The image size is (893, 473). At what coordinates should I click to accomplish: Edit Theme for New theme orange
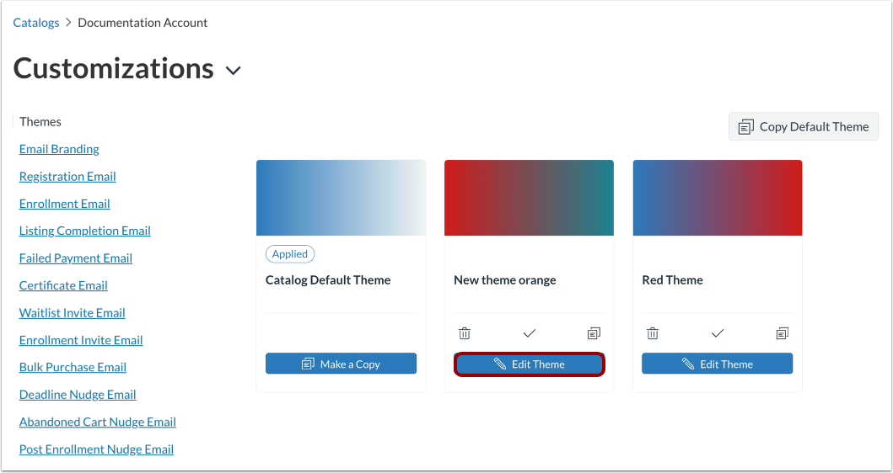pyautogui.click(x=529, y=364)
